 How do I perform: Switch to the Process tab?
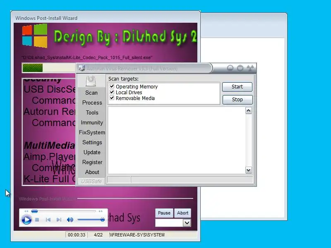point(92,103)
